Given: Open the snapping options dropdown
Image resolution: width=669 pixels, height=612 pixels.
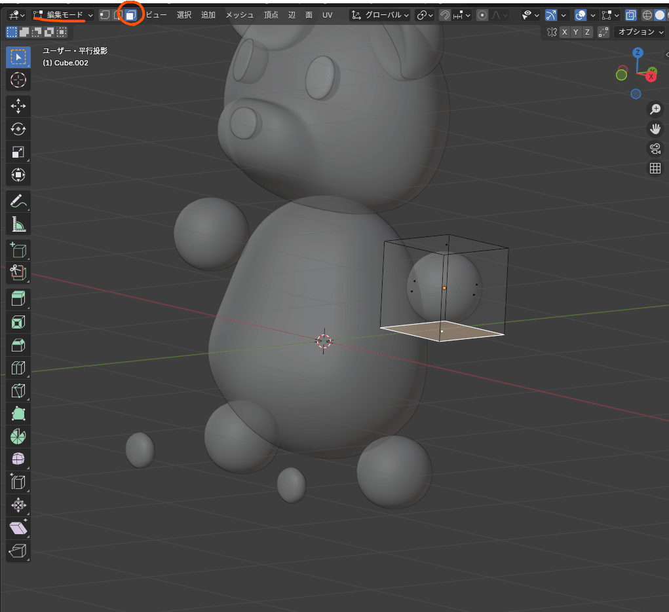Looking at the screenshot, I should point(462,15).
